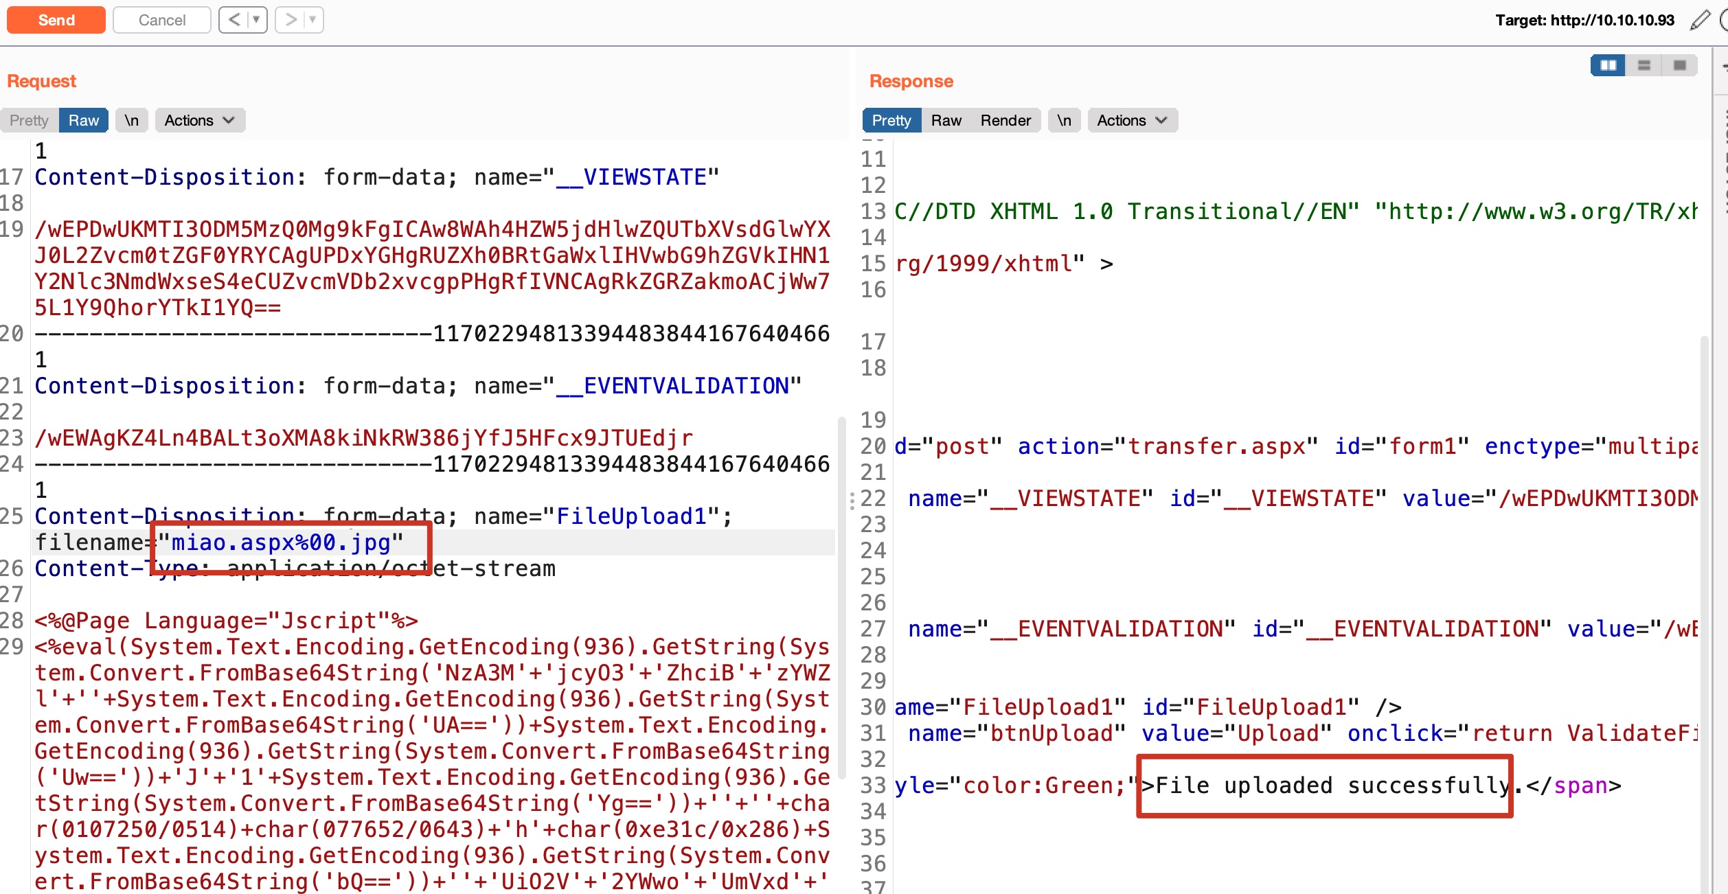Click the Cancel button
This screenshot has height=894, width=1728.
click(x=161, y=20)
